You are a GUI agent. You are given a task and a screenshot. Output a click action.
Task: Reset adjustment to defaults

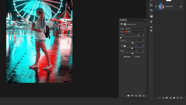pos(136,96)
